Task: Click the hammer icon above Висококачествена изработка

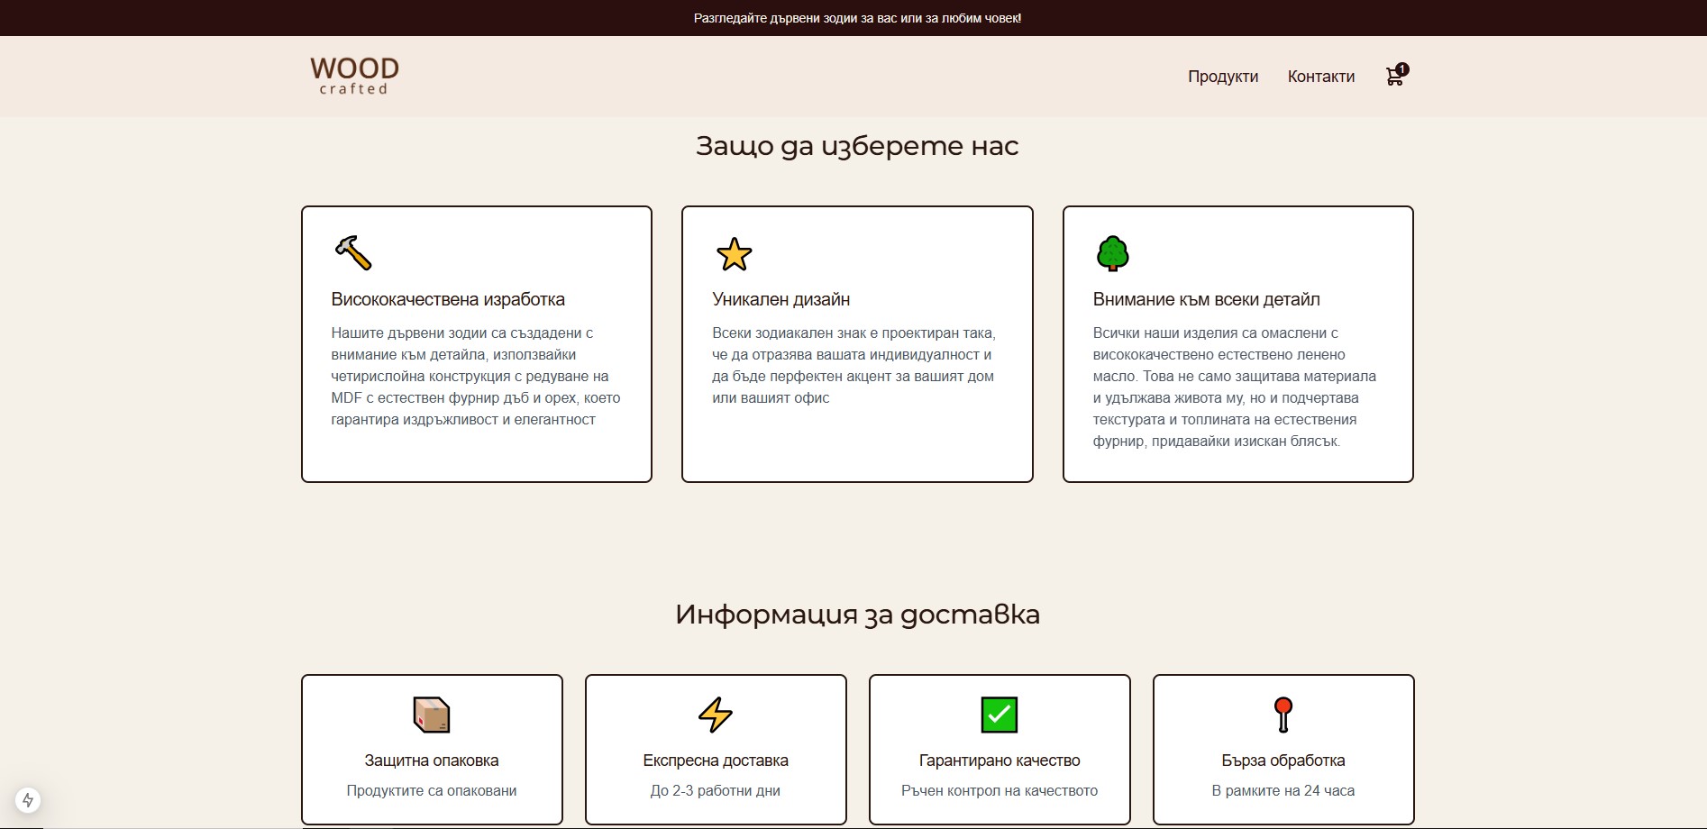Action: (351, 252)
